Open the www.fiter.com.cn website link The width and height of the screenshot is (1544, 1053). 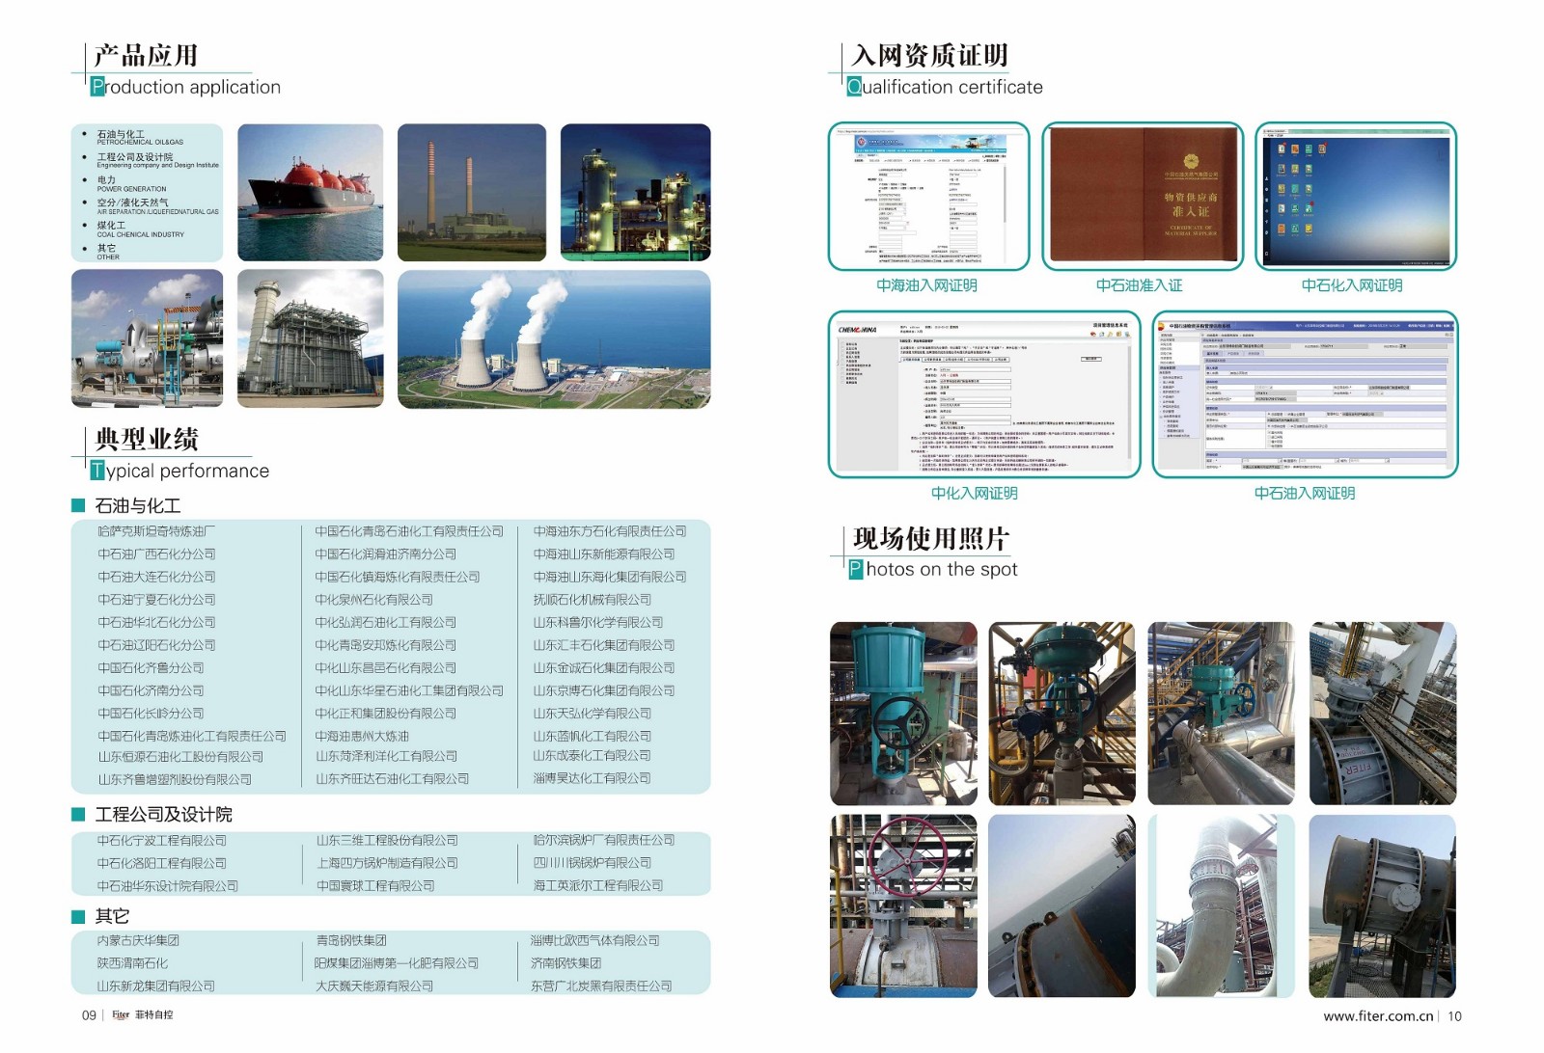tap(1378, 1015)
